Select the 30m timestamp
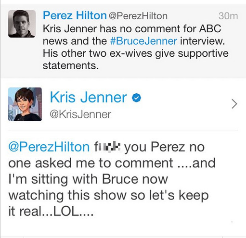Screen dimensions: 246x238 (x=228, y=16)
